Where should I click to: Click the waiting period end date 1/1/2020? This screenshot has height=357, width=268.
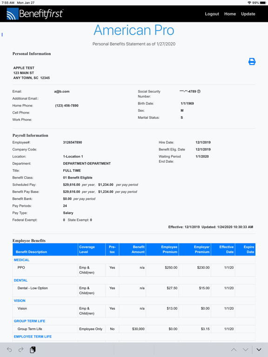coord(202,156)
